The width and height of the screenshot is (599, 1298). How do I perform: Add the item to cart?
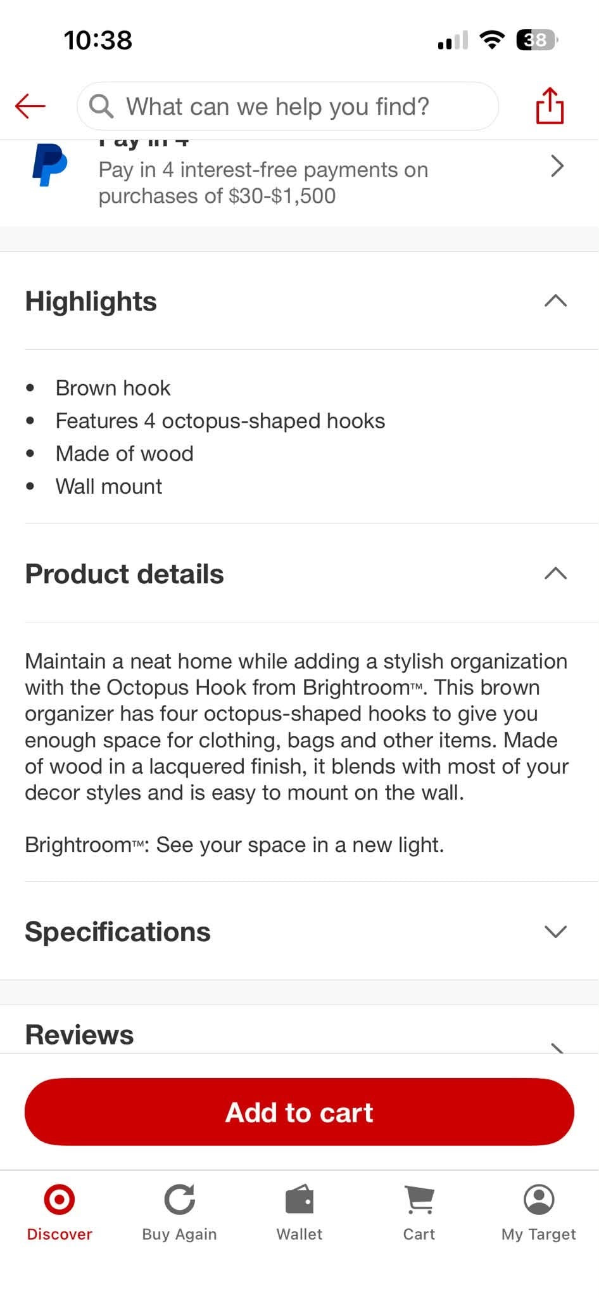coord(299,1112)
